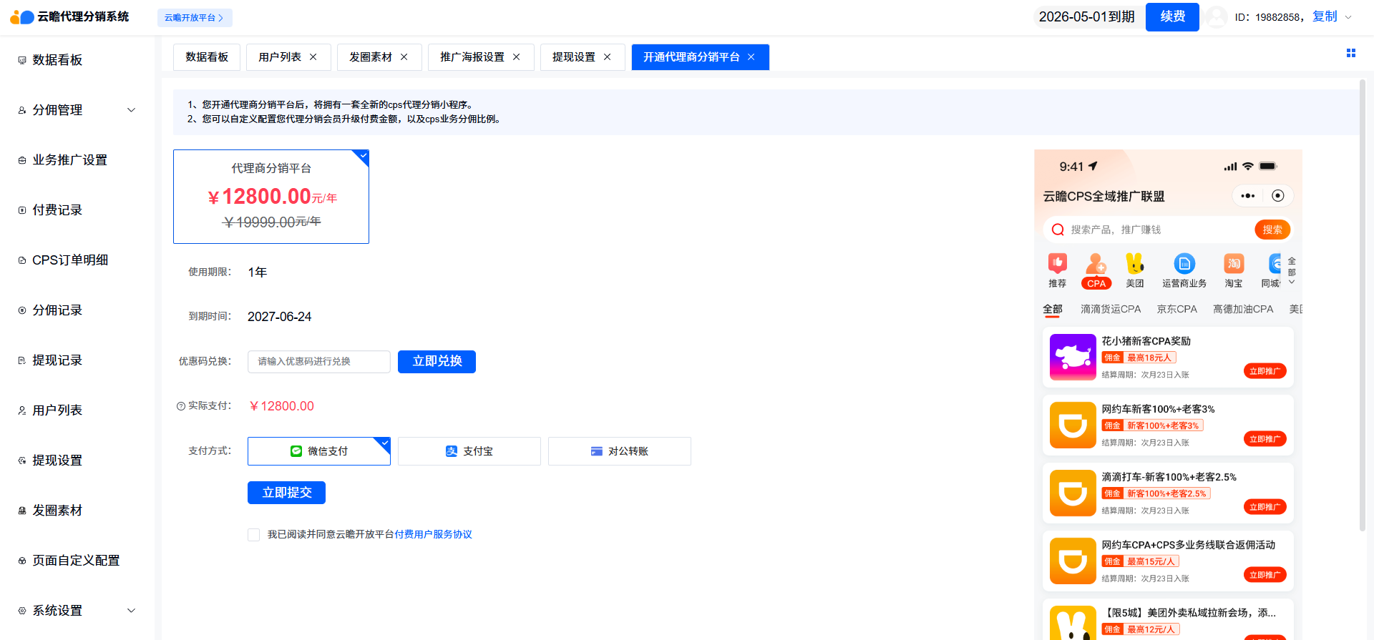This screenshot has height=640, width=1374.
Task: Click the user avatar icon
Action: coord(1216,17)
